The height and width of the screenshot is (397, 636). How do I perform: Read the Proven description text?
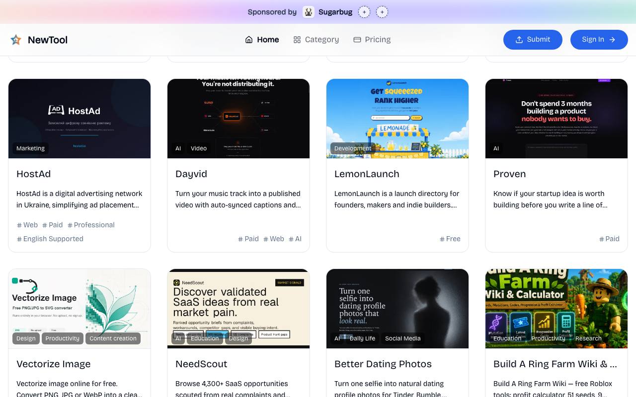pyautogui.click(x=556, y=199)
